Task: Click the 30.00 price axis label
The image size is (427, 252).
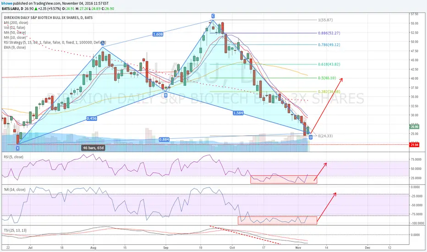Action: click(415, 115)
